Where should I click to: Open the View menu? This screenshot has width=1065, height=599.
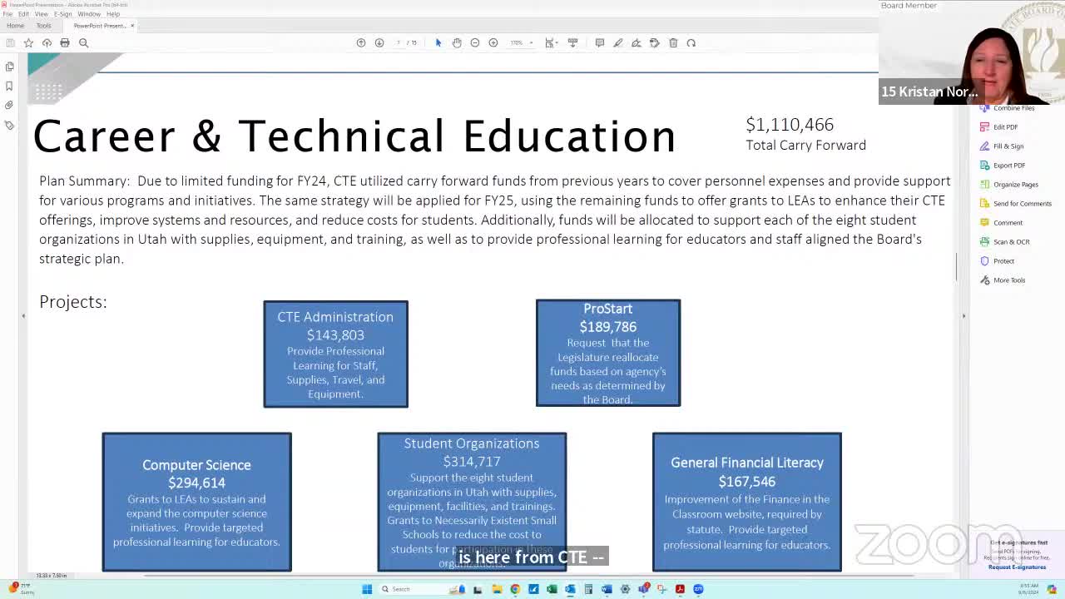41,14
